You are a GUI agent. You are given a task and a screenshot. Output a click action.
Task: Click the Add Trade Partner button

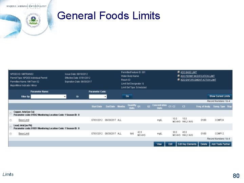coord(221,144)
